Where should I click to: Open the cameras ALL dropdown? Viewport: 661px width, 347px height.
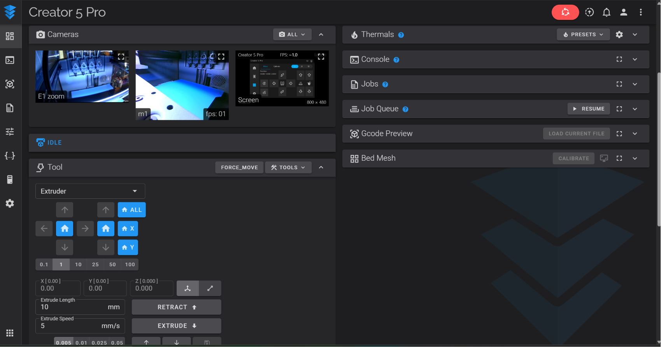[x=292, y=35]
